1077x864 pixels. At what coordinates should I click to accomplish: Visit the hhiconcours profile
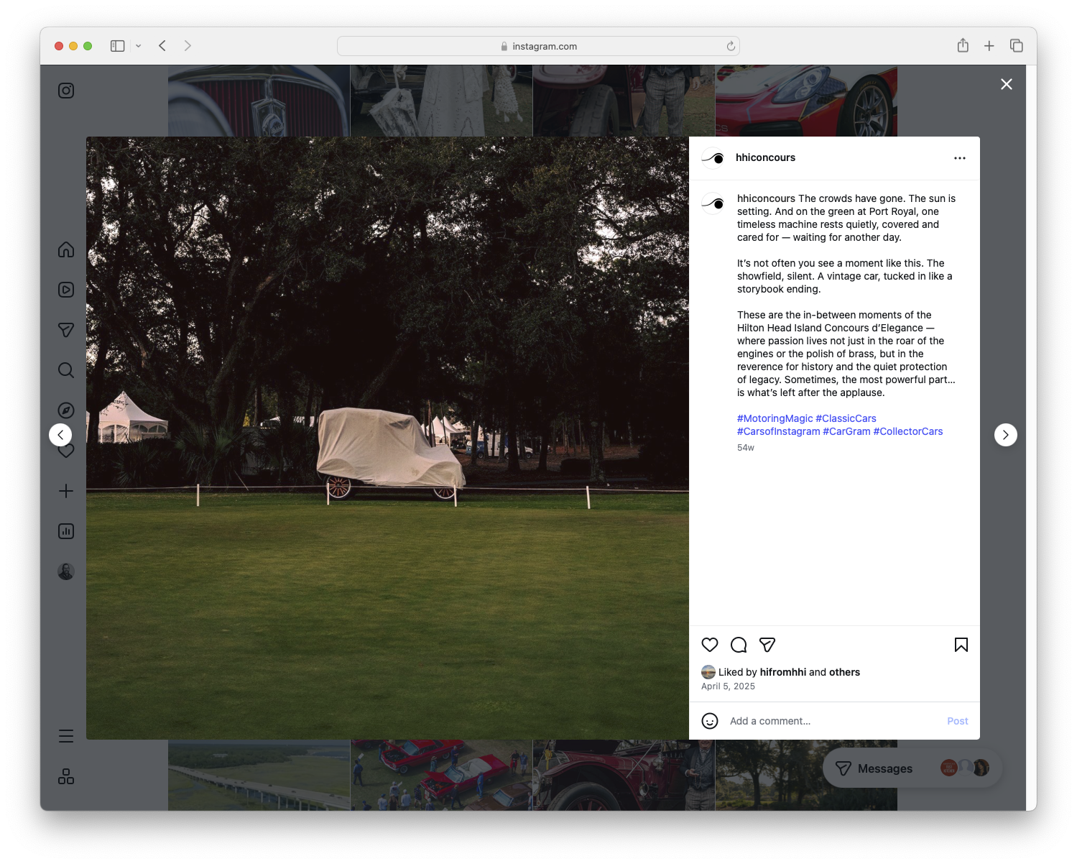766,157
